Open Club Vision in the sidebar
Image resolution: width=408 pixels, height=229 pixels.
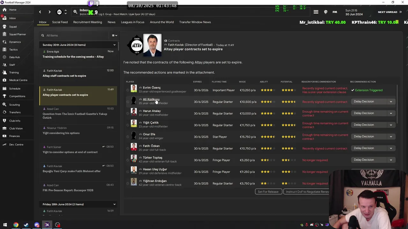click(16, 128)
